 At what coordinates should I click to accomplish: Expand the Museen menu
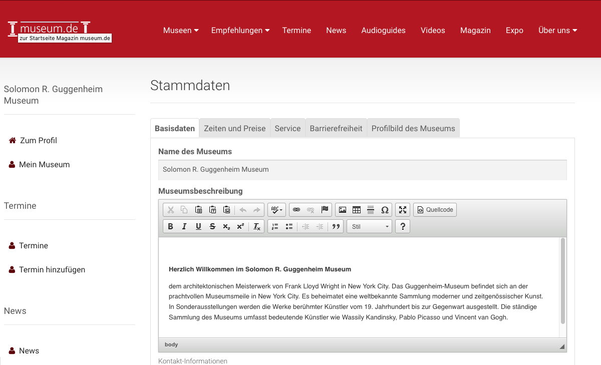click(x=181, y=31)
